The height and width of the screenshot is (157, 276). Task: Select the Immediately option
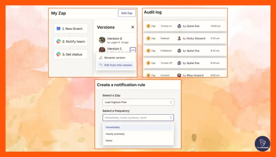(x=138, y=127)
